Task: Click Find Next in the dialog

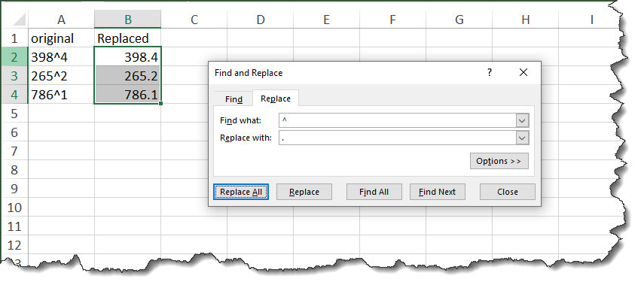Action: [x=437, y=192]
